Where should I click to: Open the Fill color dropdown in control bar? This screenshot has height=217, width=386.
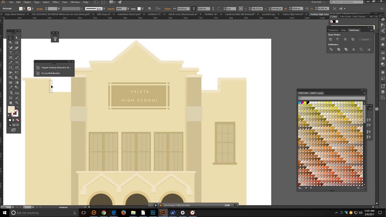[24, 8]
